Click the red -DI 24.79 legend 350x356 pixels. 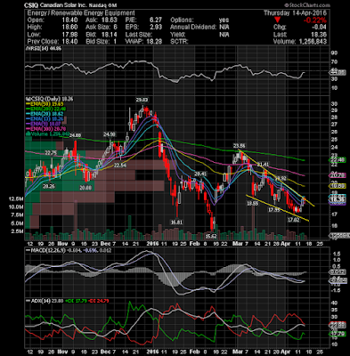point(100,301)
